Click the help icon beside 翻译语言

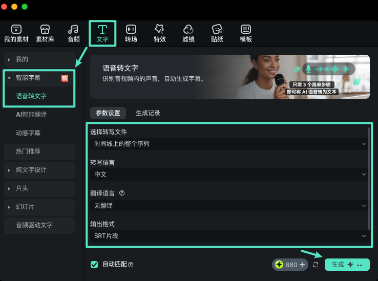click(x=122, y=193)
